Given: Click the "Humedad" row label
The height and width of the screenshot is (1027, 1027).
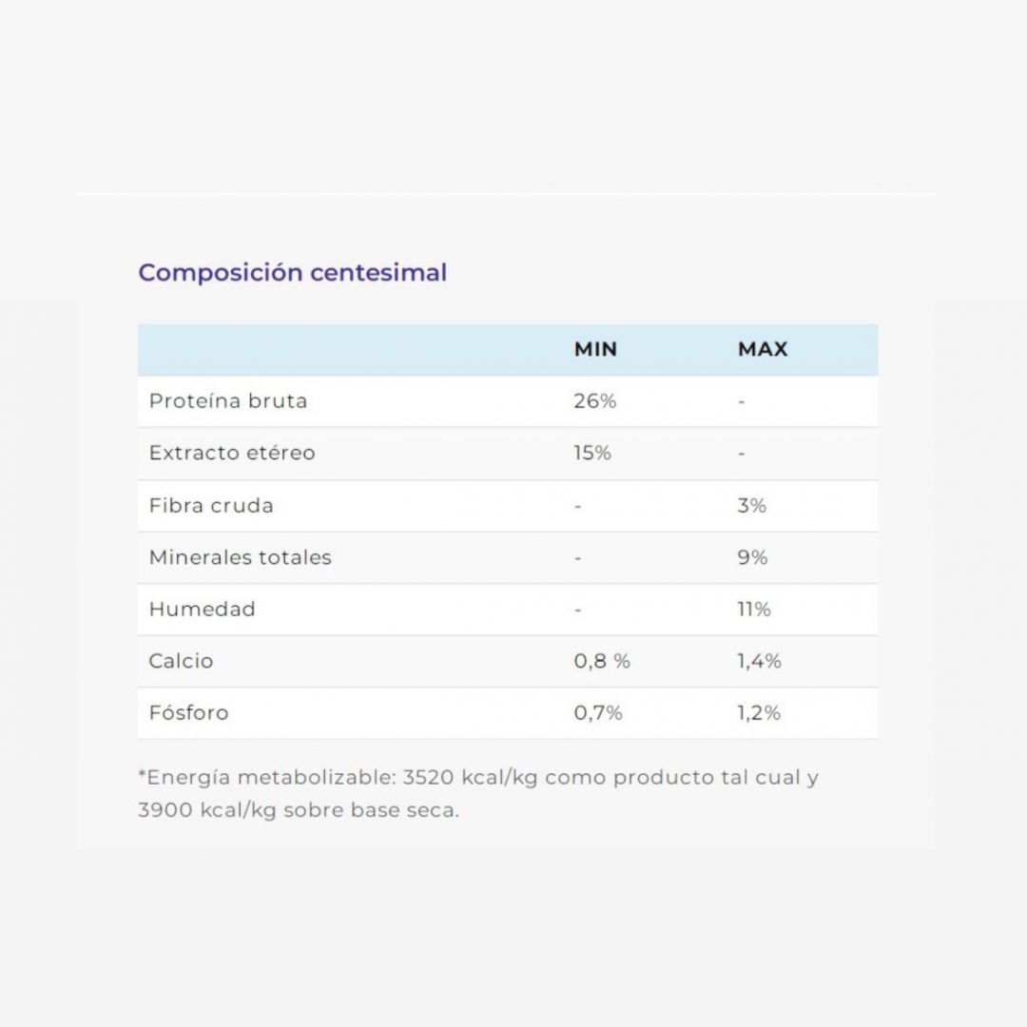Looking at the screenshot, I should [203, 610].
